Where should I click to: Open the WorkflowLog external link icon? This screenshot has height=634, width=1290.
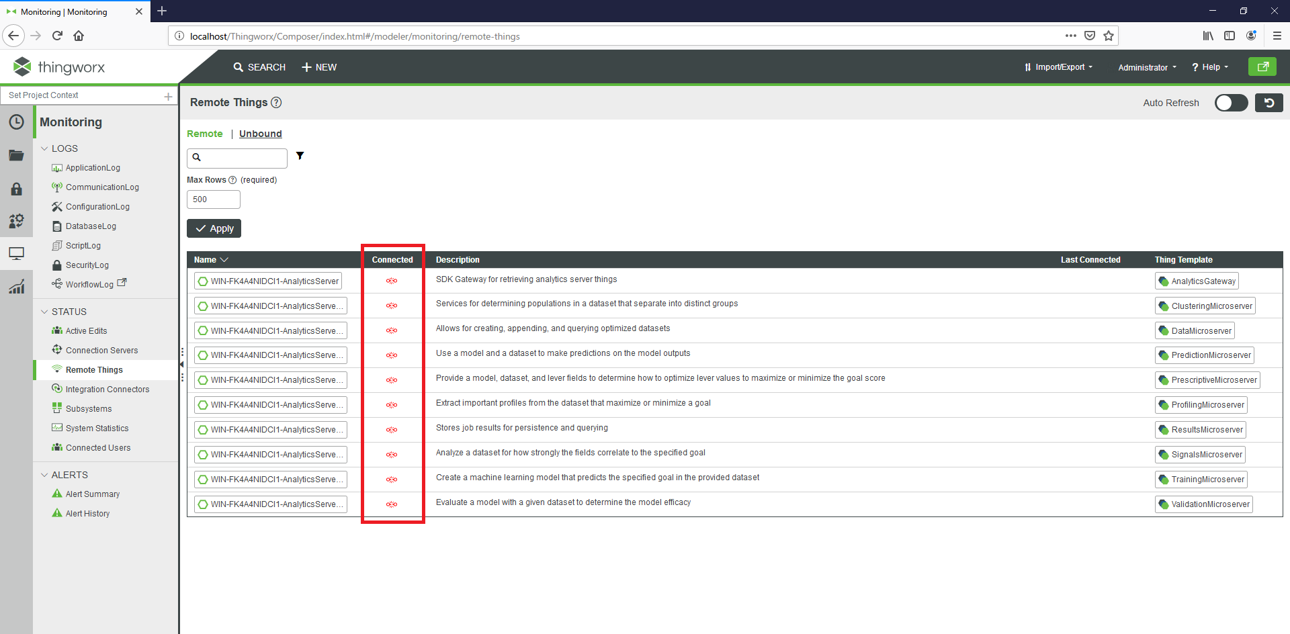coord(122,282)
